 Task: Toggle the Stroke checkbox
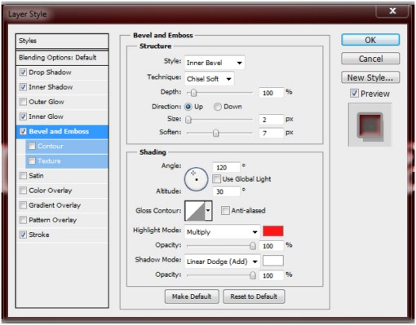pyautogui.click(x=23, y=235)
